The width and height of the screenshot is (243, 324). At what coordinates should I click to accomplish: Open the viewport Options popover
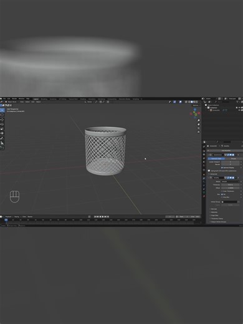(x=196, y=105)
